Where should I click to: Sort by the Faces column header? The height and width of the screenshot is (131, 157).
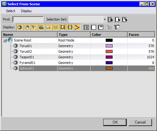(141, 35)
